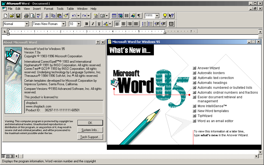
Task: Click the New document icon
Action: point(5,16)
